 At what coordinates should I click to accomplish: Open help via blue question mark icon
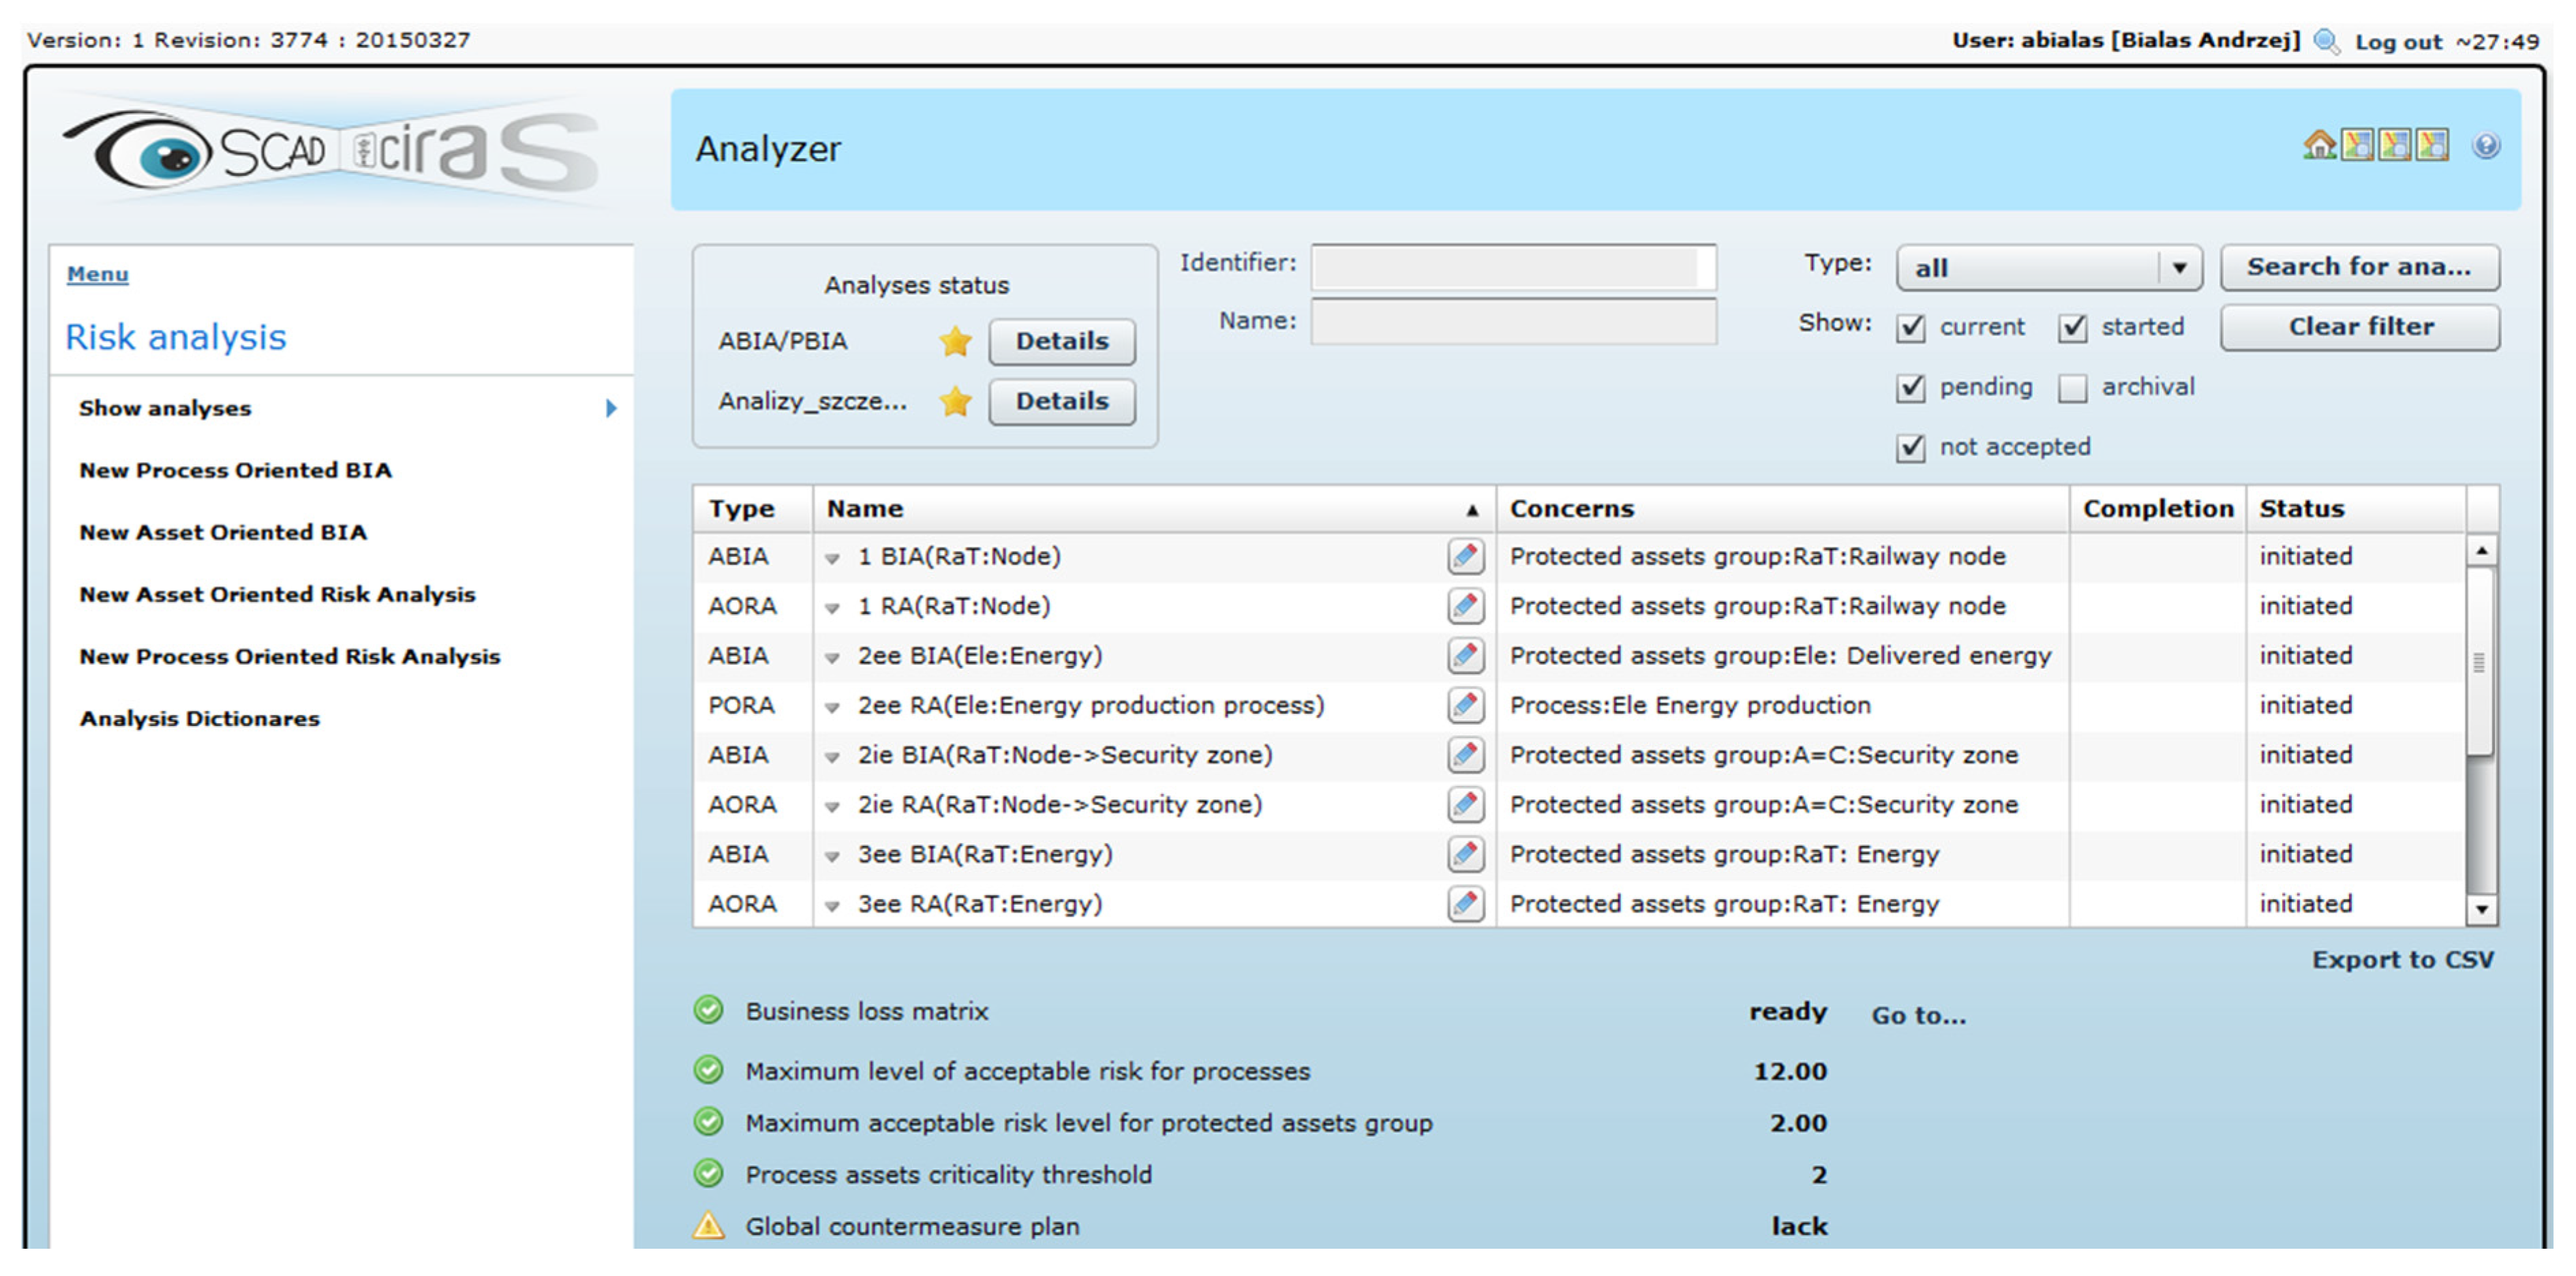(2486, 146)
